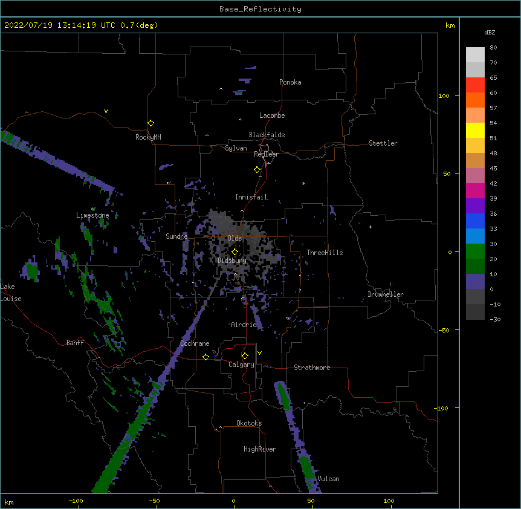Pick the light gray 70-80 dBZ swatch
This screenshot has width=521, height=509.
point(475,55)
